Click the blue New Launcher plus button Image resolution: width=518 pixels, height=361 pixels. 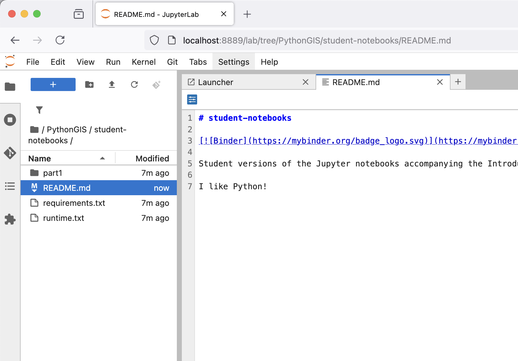(x=53, y=84)
